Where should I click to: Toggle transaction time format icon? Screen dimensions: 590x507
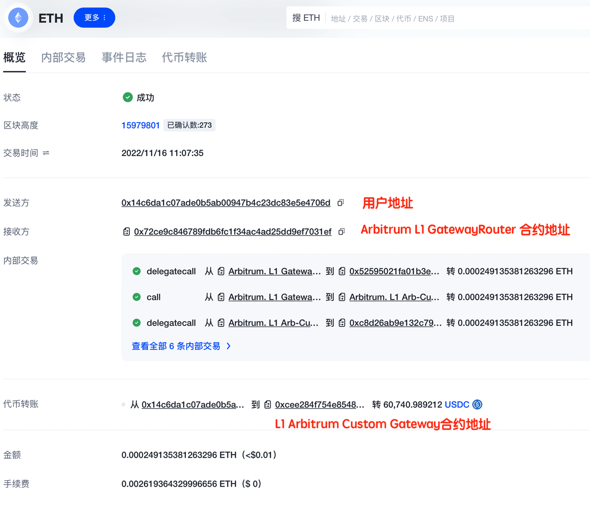coord(46,153)
